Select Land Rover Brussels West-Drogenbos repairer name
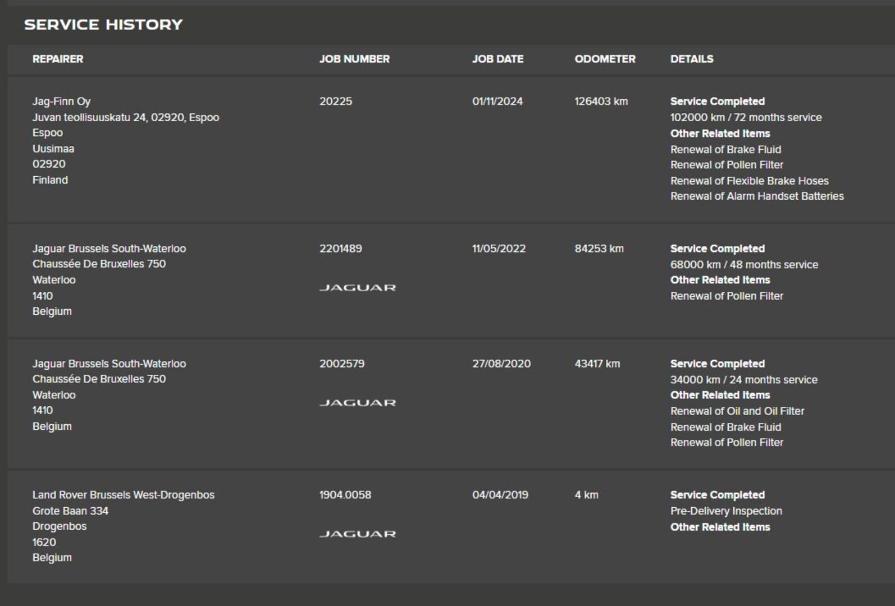Viewport: 895px width, 606px height. (x=123, y=495)
